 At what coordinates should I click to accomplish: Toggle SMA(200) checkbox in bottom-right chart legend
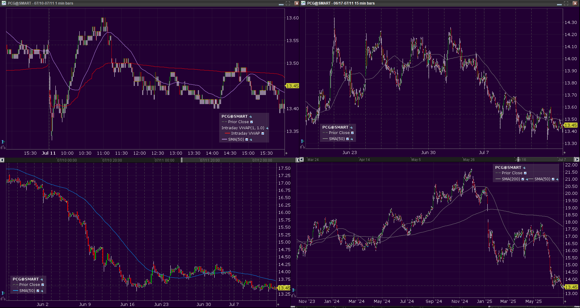[x=523, y=179]
